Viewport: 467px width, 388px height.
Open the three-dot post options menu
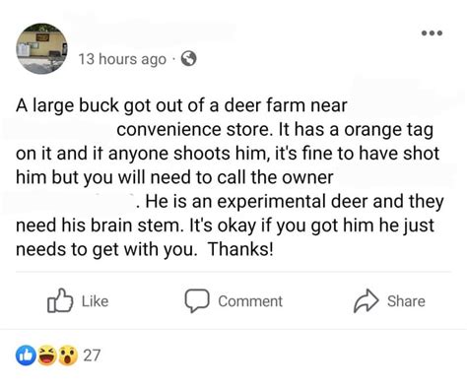(433, 32)
